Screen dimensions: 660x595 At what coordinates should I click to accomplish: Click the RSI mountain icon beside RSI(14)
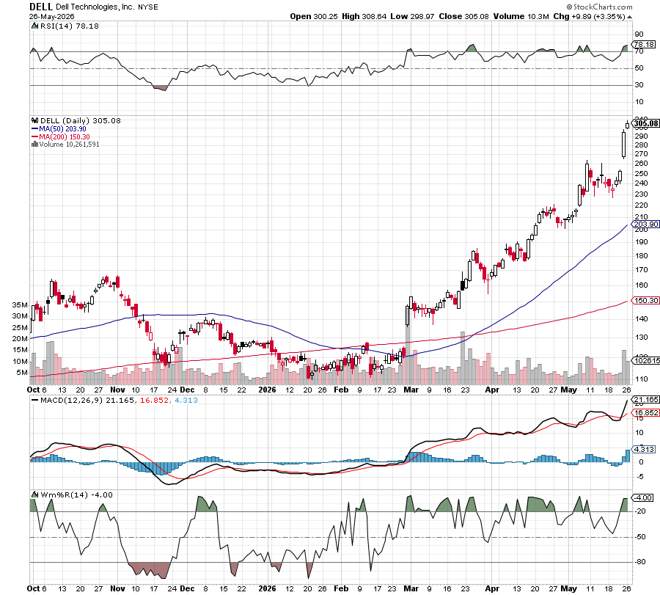pos(35,26)
